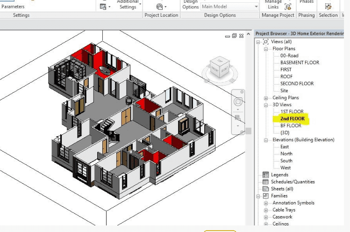The height and width of the screenshot is (232, 350).
Task: Click the Project Location icon
Action: (x=160, y=7)
